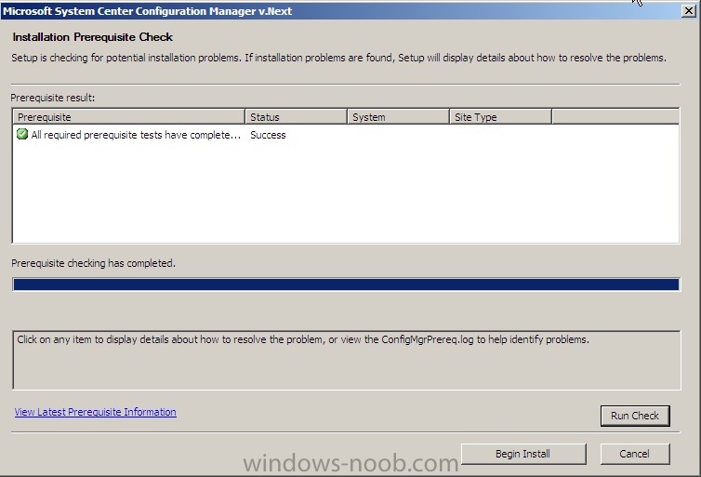Sort by the Status column header

pyautogui.click(x=296, y=116)
